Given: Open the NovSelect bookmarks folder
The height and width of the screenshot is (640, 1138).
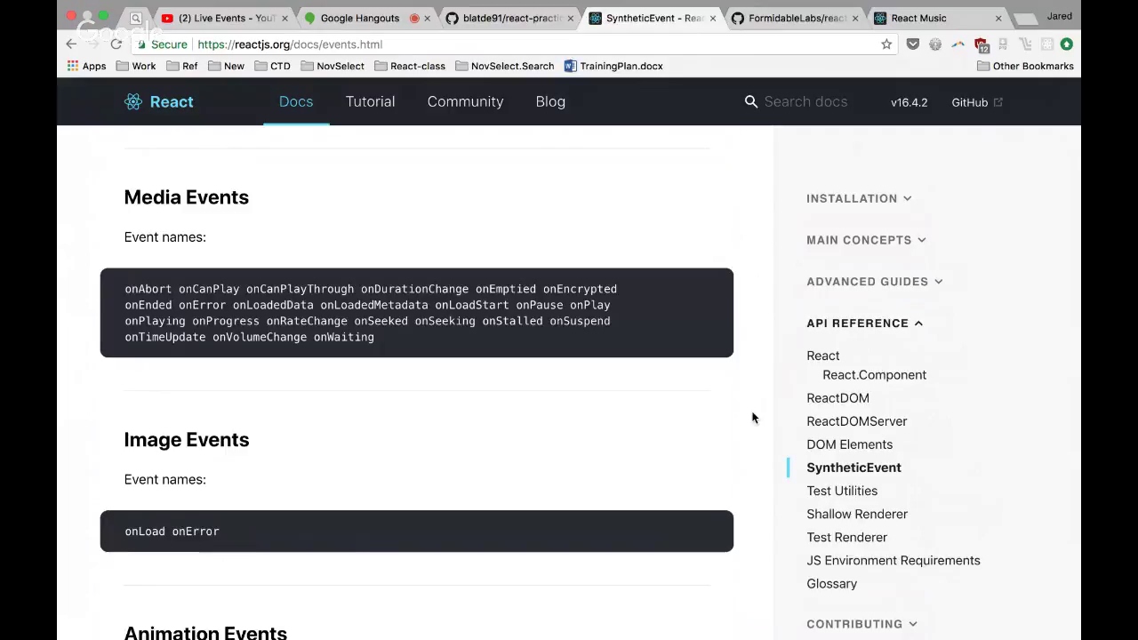Looking at the screenshot, I should click(x=333, y=66).
